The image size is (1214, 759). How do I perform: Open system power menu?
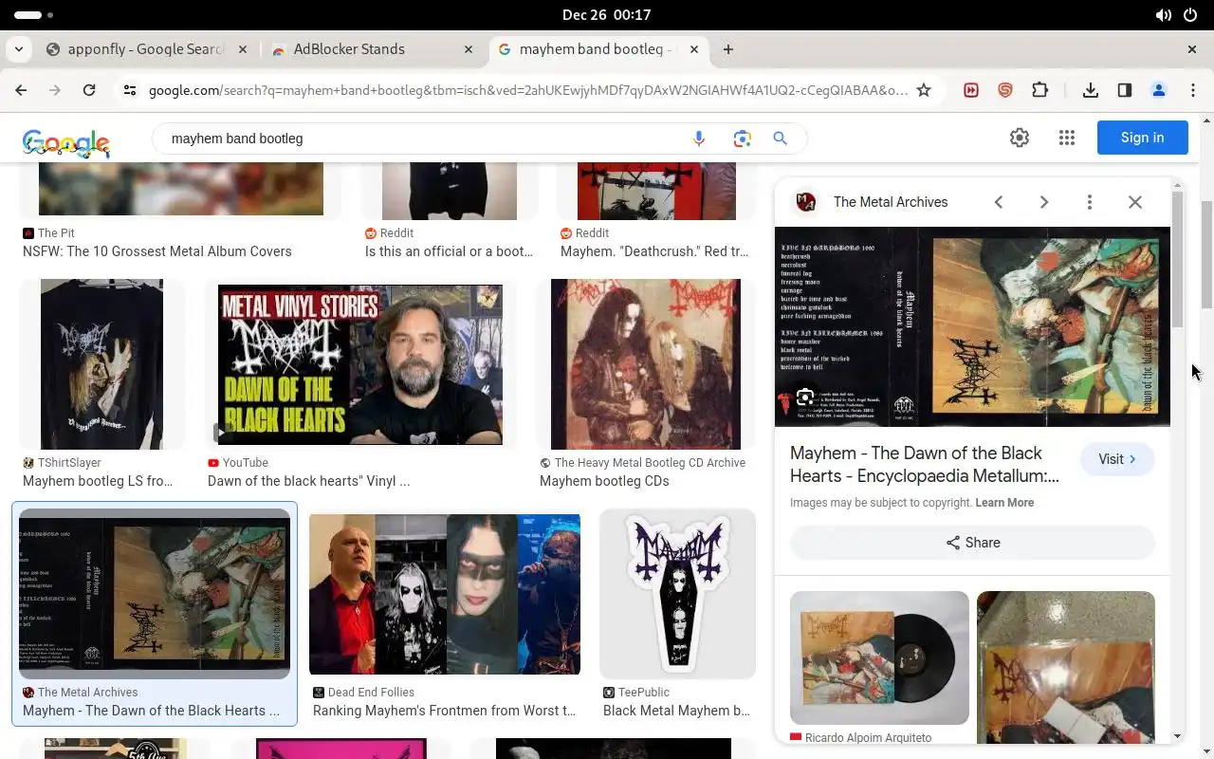pos(1191,15)
